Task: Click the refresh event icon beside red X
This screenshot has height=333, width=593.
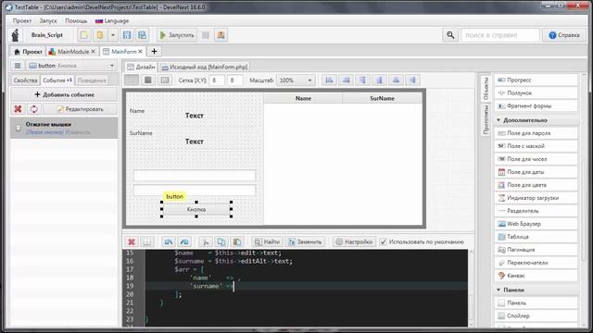Action: [34, 109]
